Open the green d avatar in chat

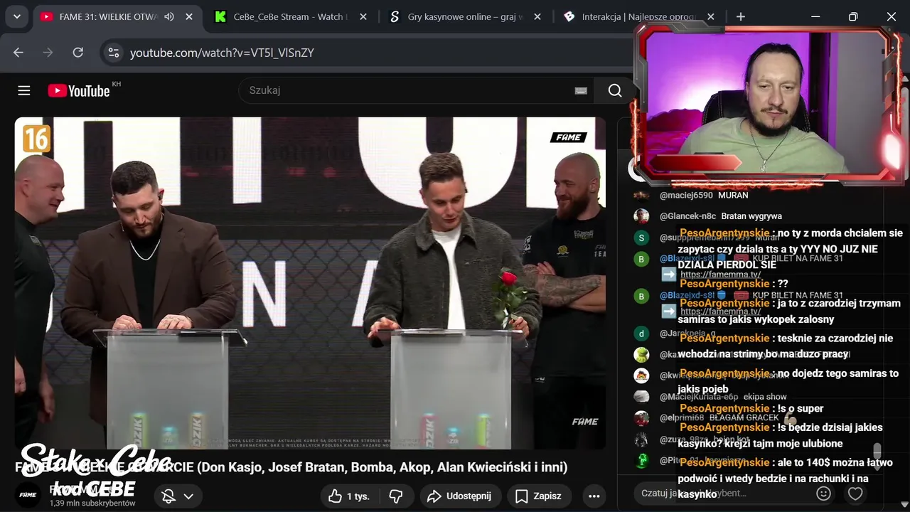[x=641, y=333]
